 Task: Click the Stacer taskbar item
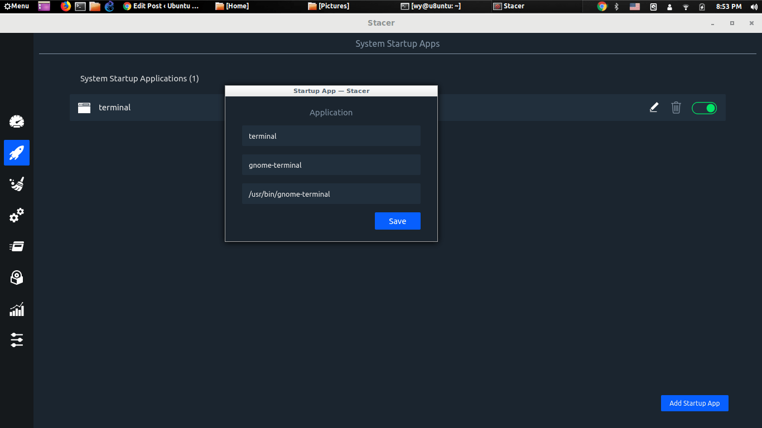[509, 6]
